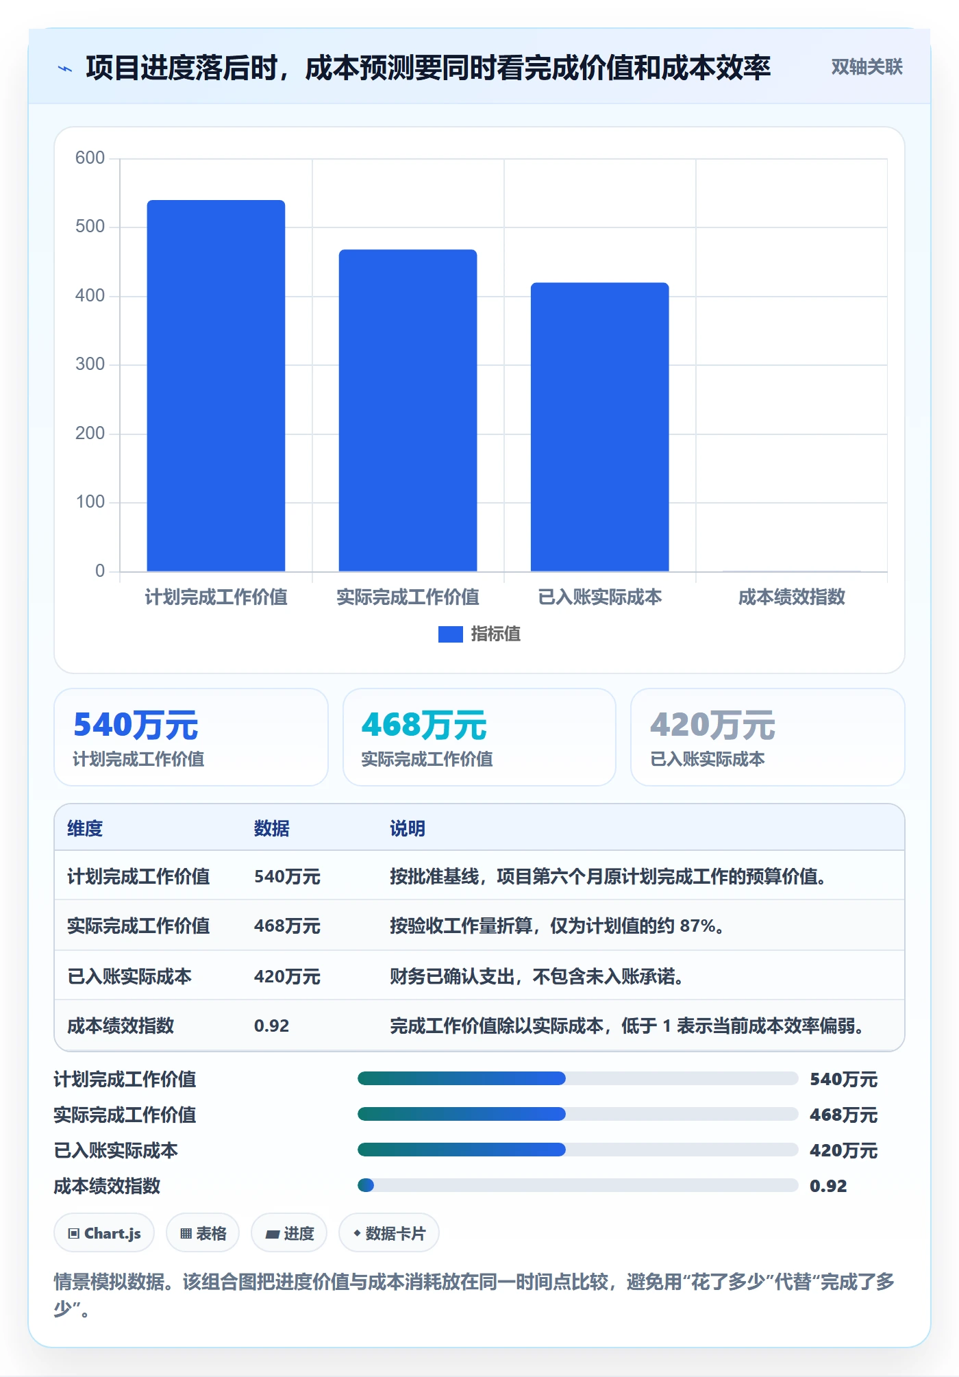Screen dimensions: 959x1377
Task: Select the 成本绩效指数 table row name
Action: click(121, 1026)
